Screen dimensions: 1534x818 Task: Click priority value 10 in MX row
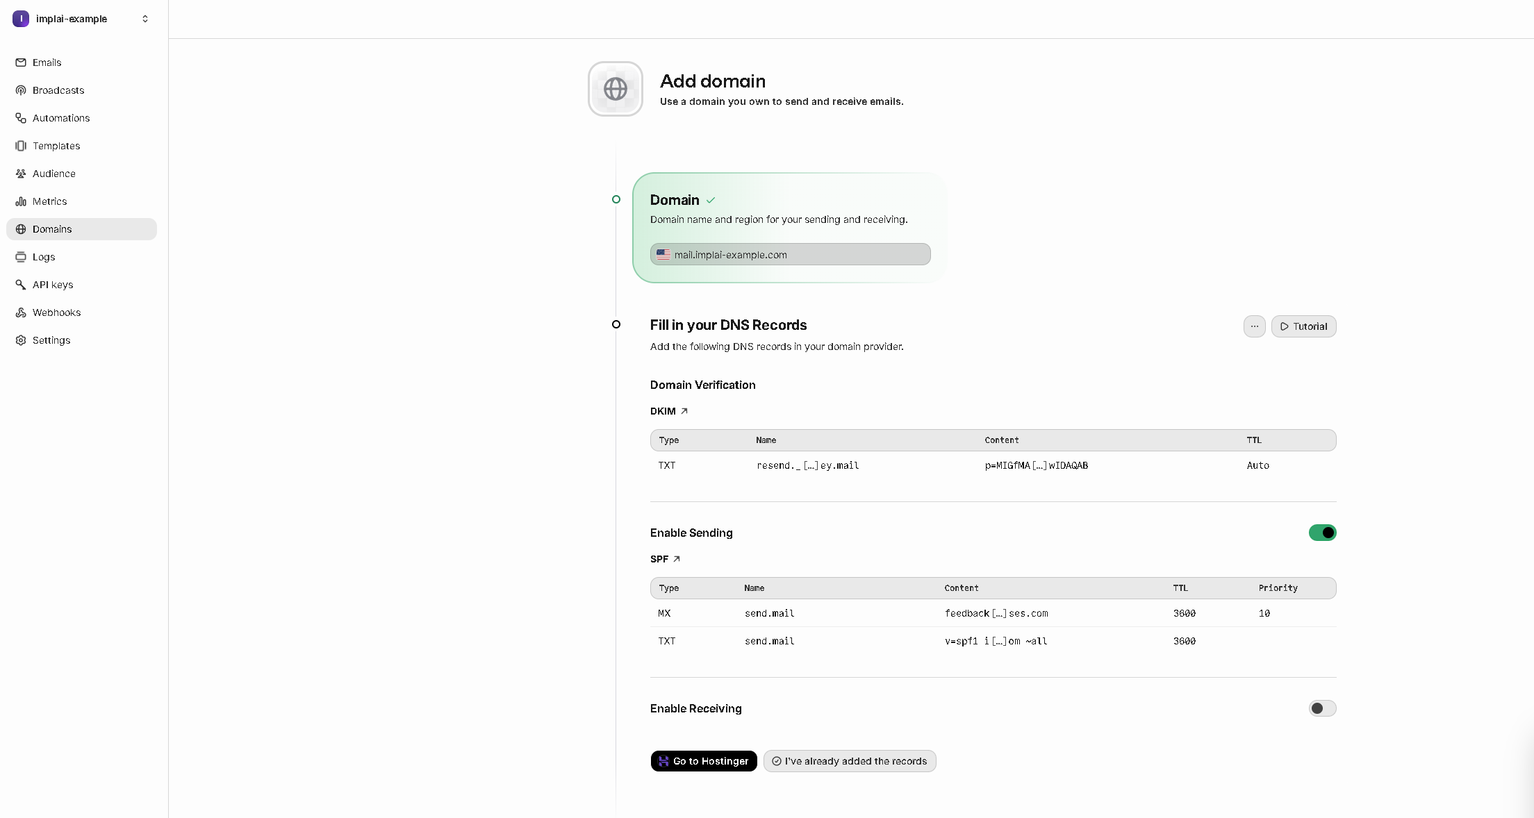pos(1264,613)
